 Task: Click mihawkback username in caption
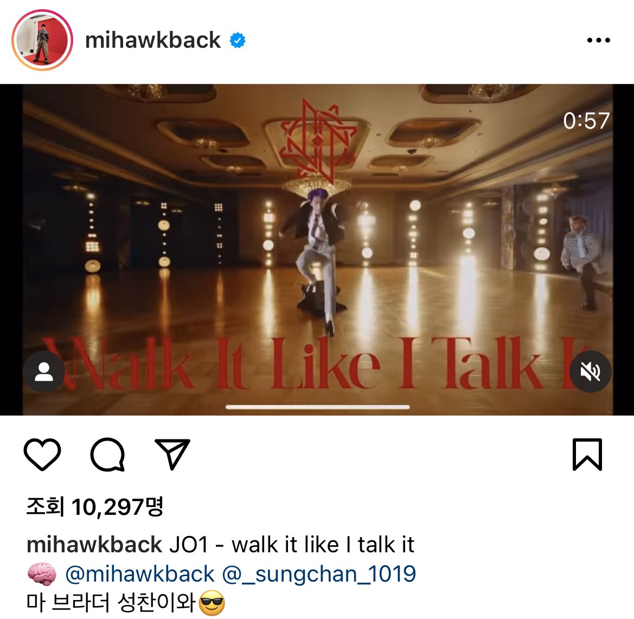[x=94, y=545]
